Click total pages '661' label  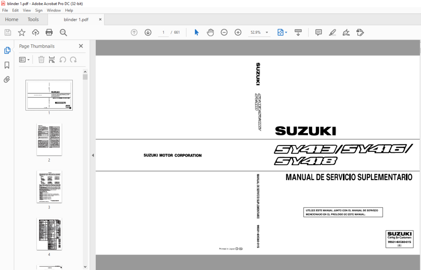177,32
